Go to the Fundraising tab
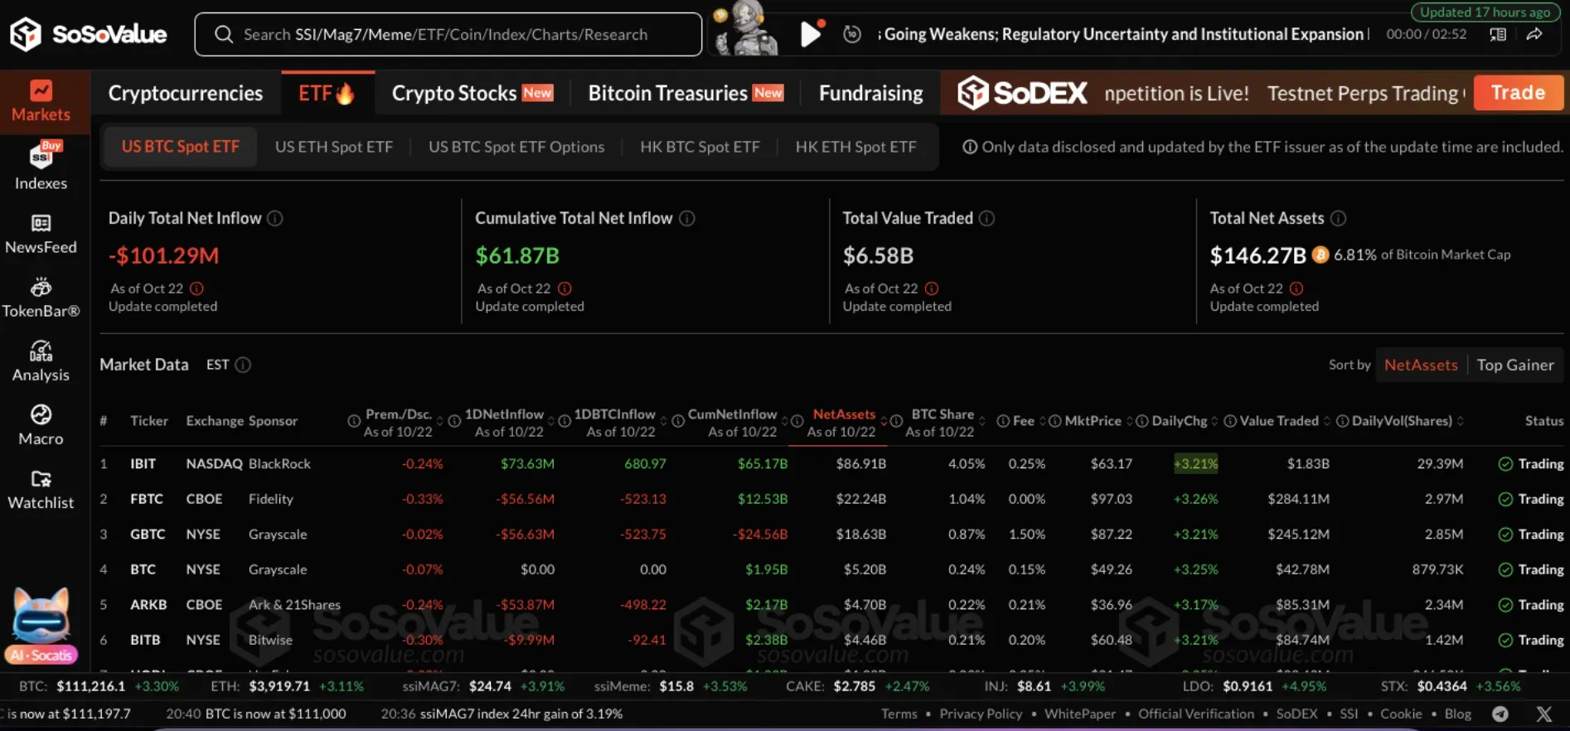 (870, 93)
